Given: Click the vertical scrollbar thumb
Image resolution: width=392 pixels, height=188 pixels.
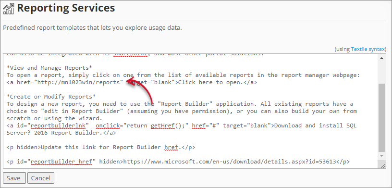Looking at the screenshot, I should pos(381,118).
